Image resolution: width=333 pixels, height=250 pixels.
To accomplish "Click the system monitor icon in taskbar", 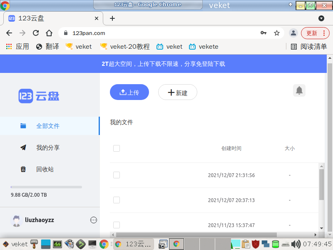I will pyautogui.click(x=57, y=244).
